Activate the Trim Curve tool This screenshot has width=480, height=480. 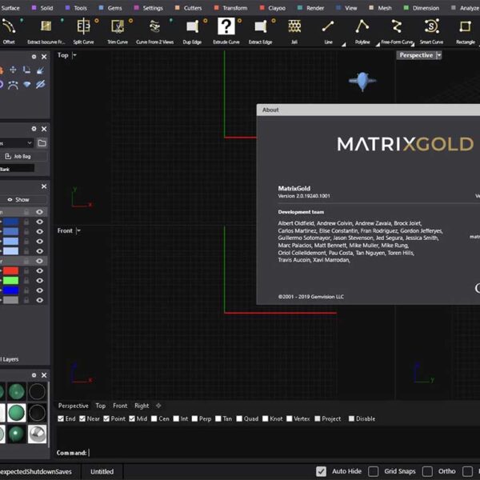tap(118, 30)
